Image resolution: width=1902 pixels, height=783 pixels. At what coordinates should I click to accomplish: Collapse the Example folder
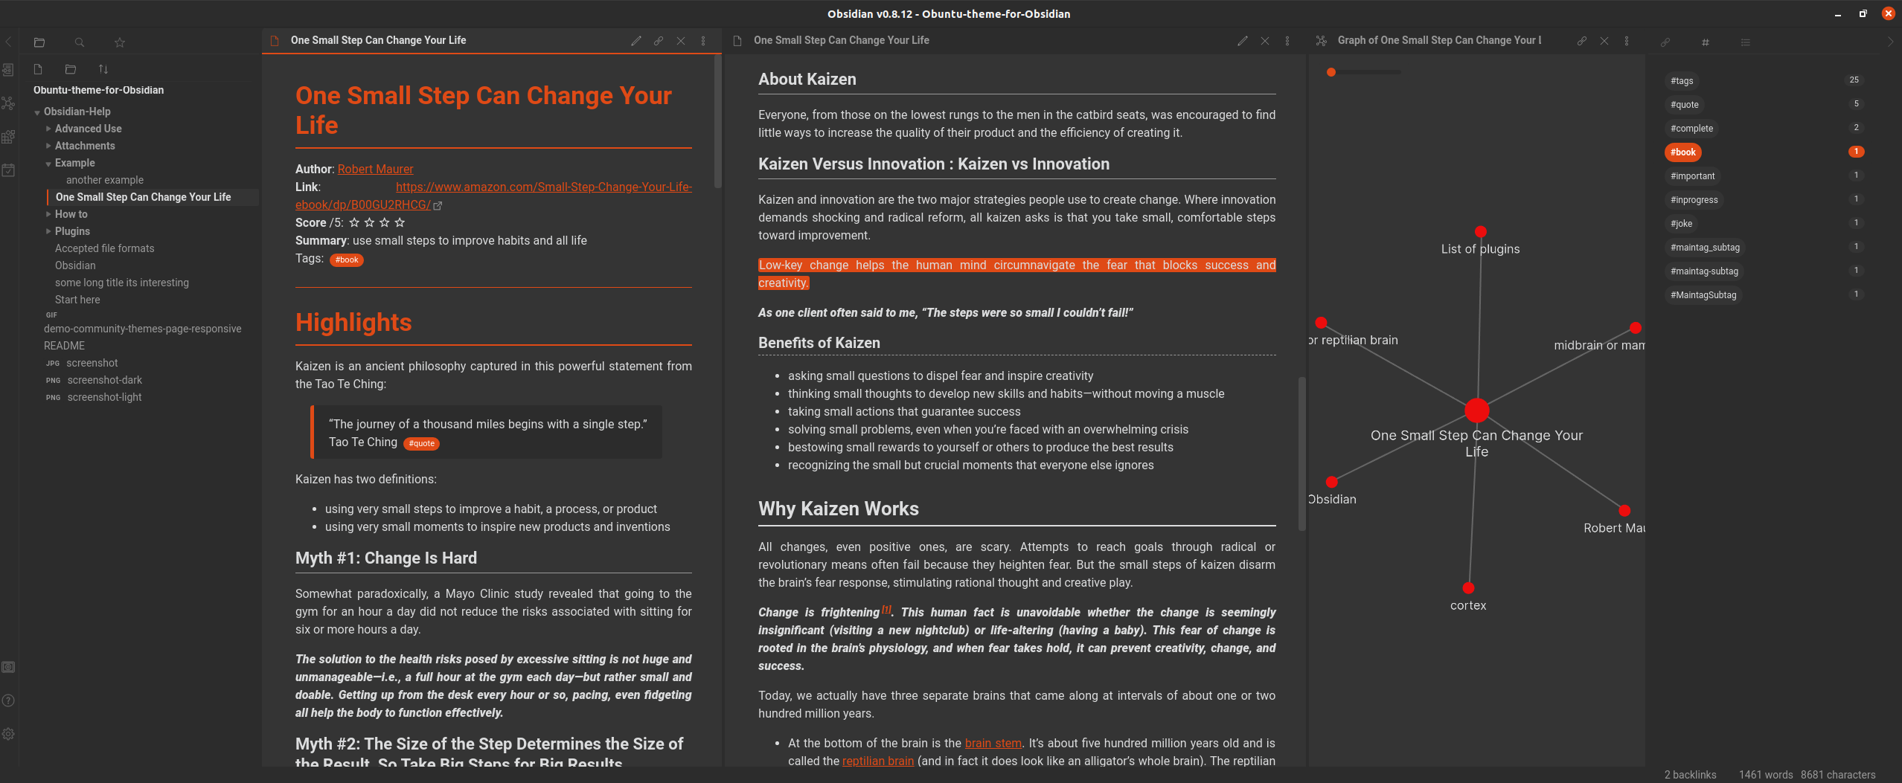click(x=48, y=164)
